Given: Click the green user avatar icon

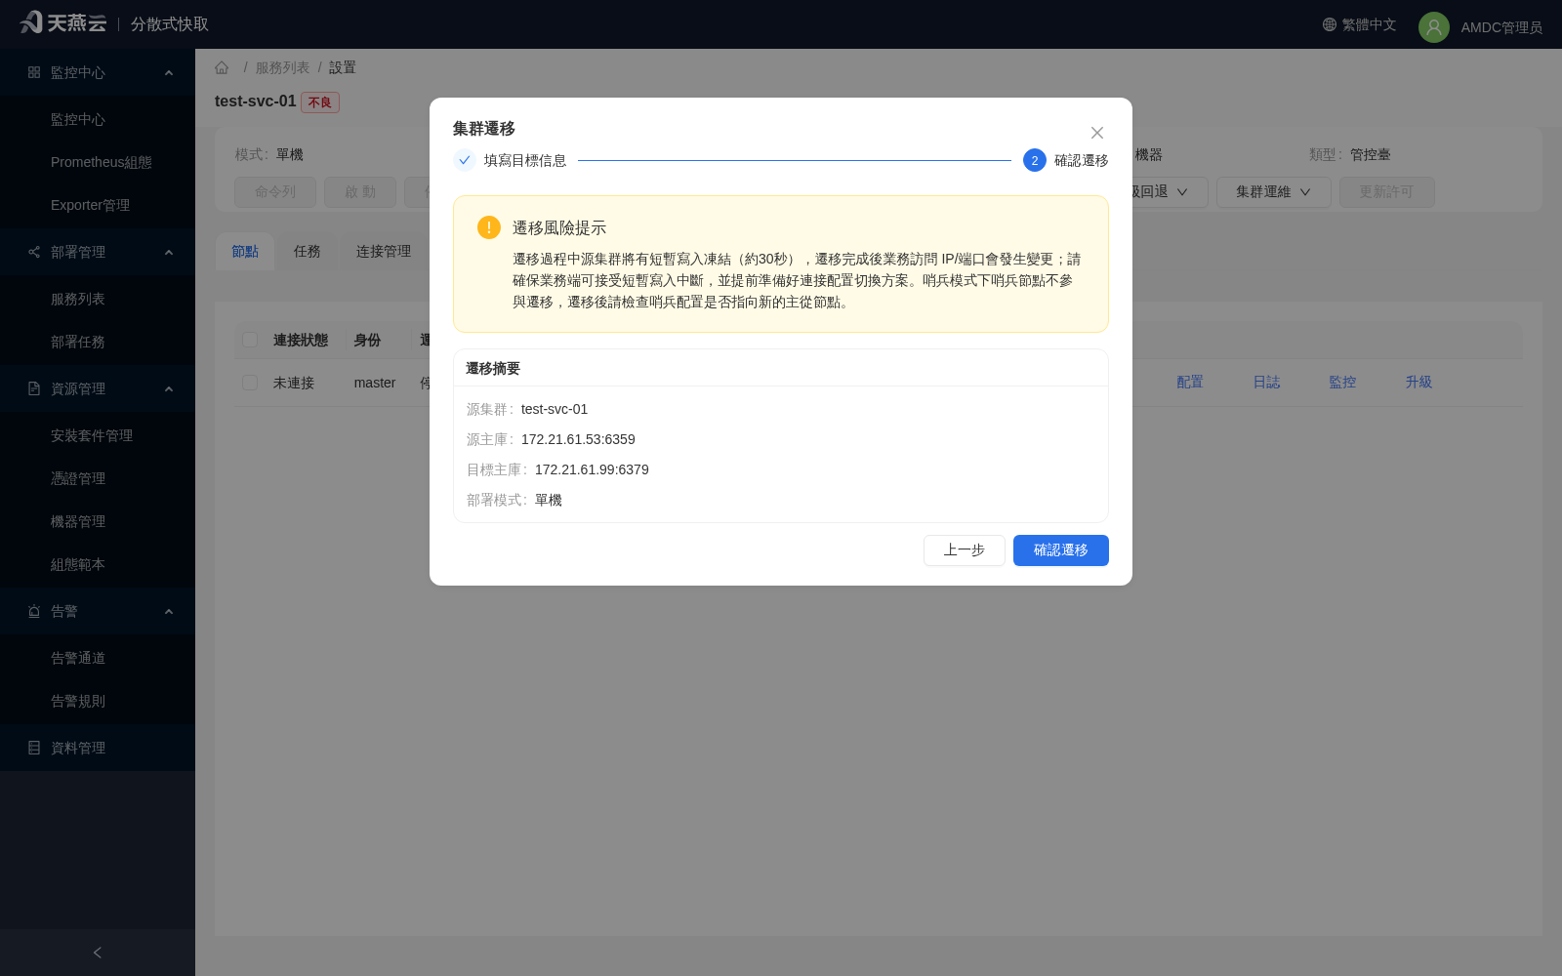Looking at the screenshot, I should (x=1434, y=27).
